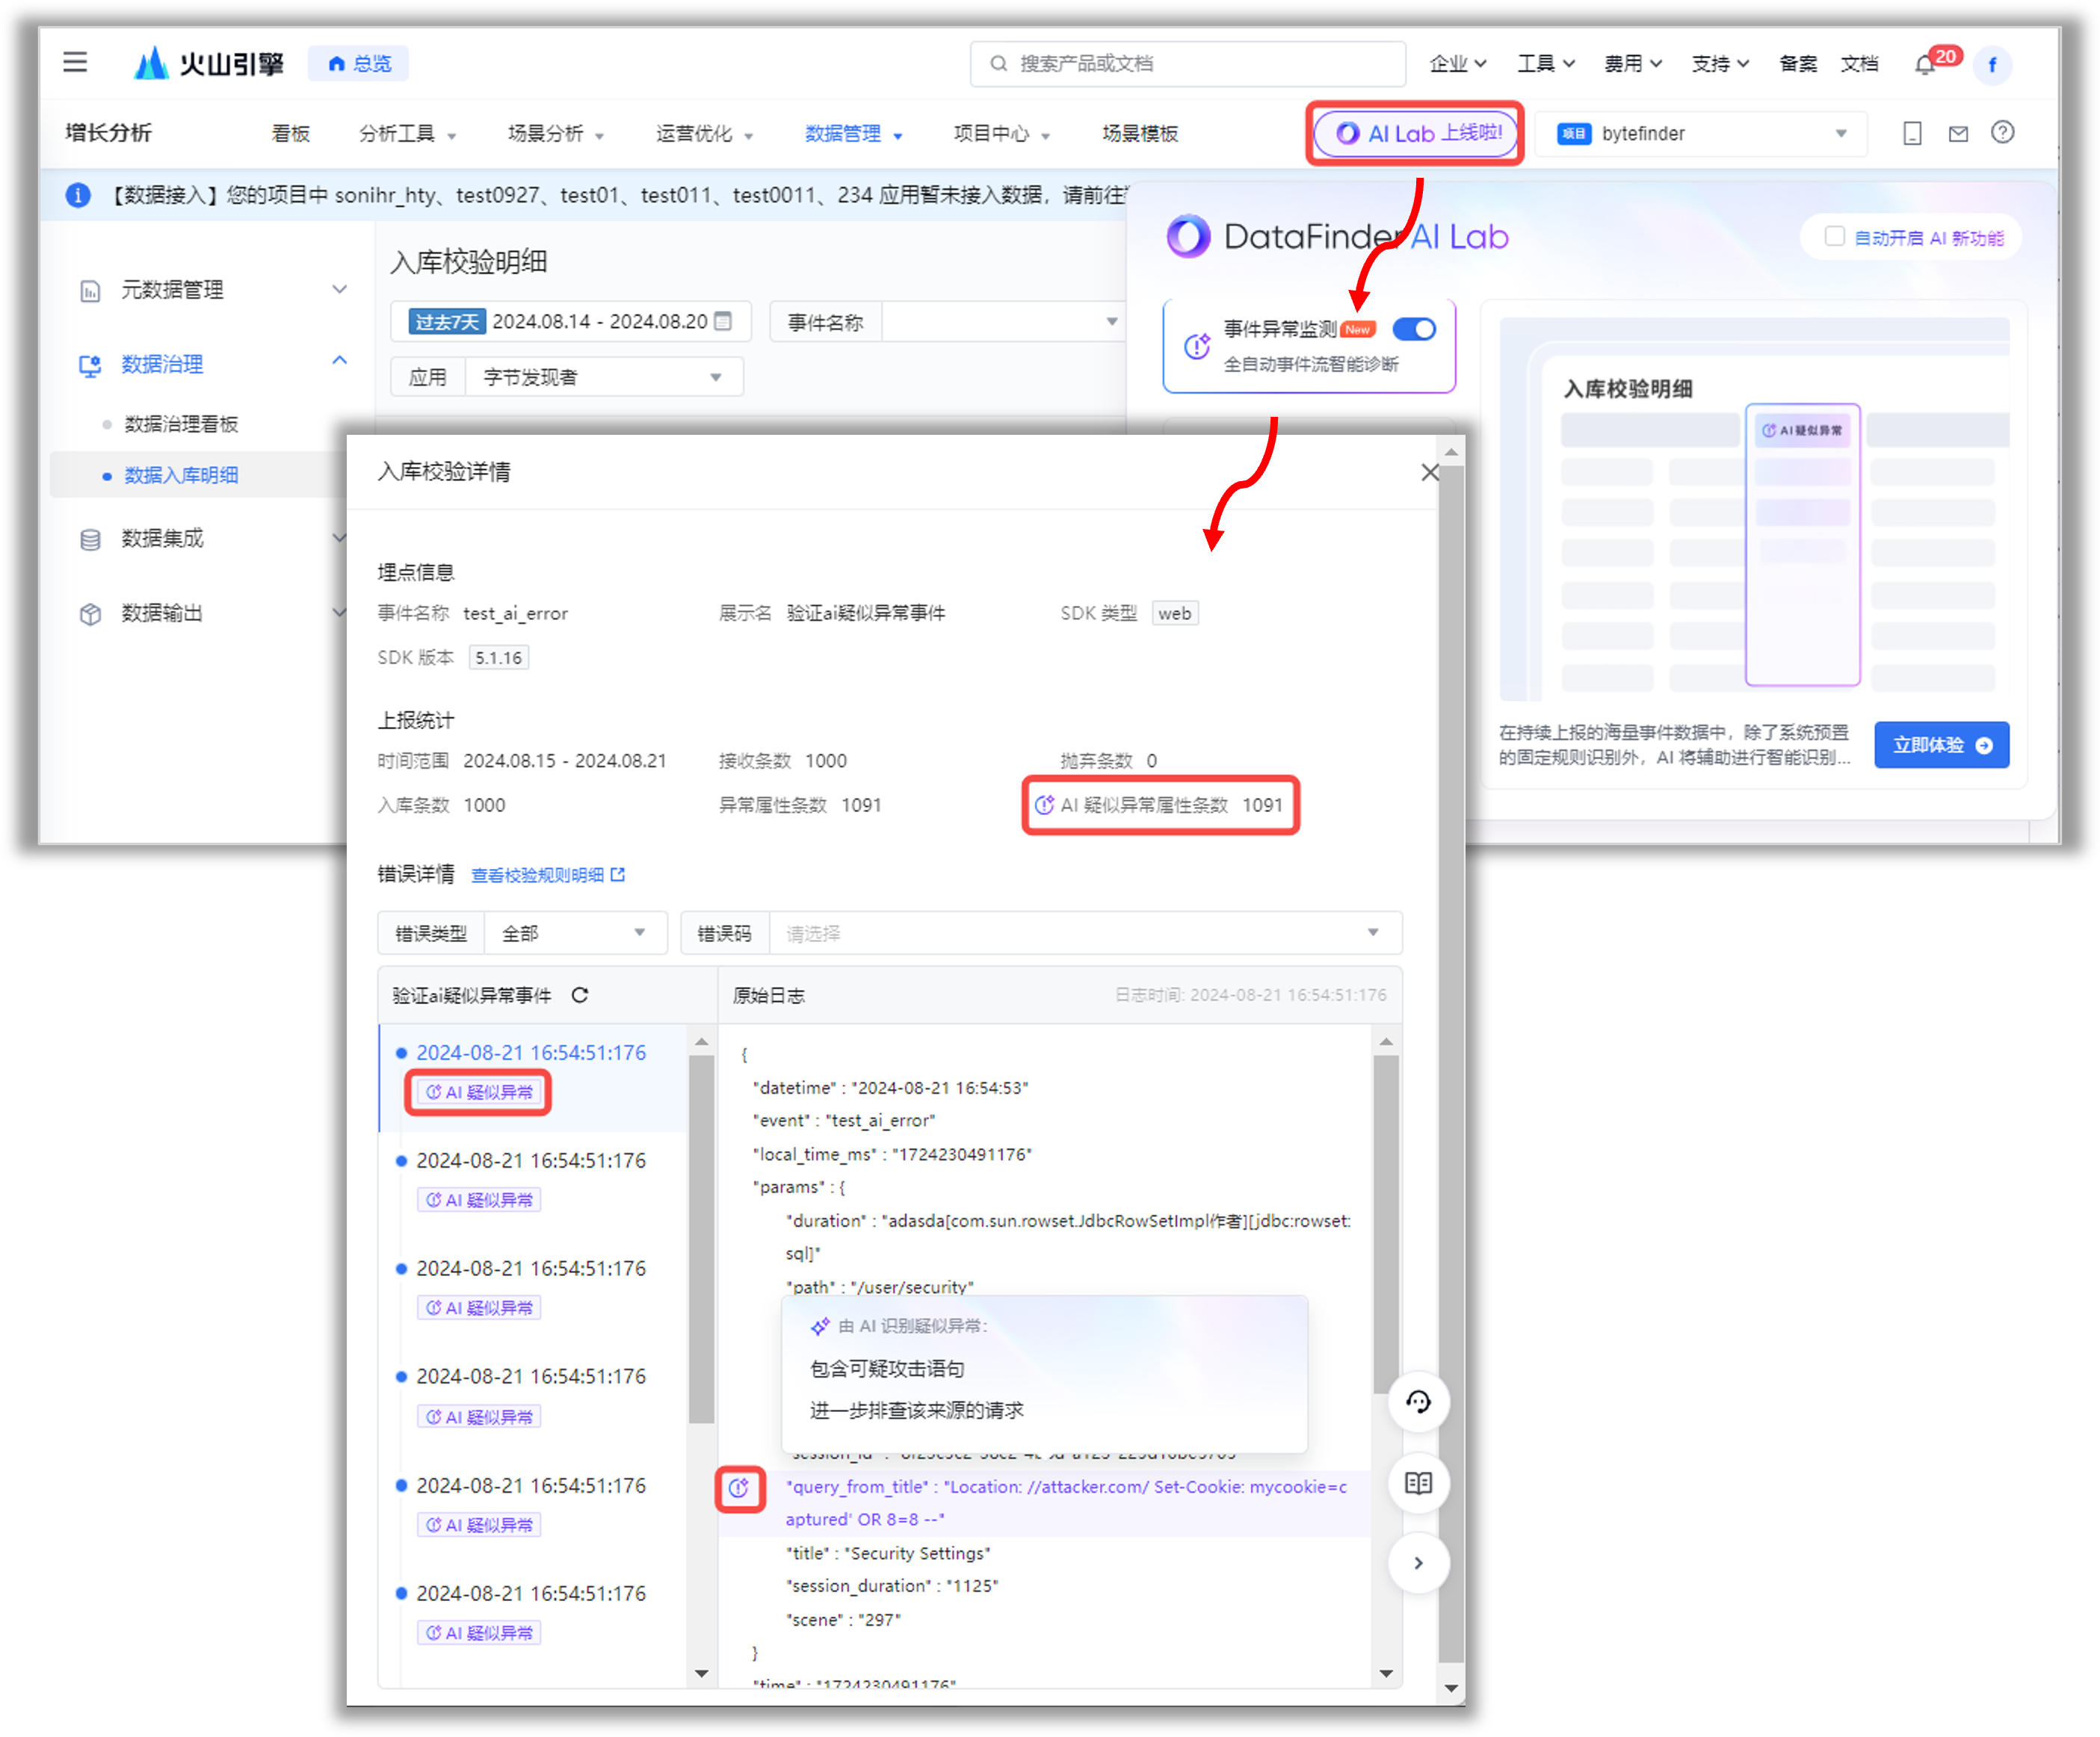
Task: Click the log list vertical scrollbar thumb
Action: pyautogui.click(x=701, y=1239)
